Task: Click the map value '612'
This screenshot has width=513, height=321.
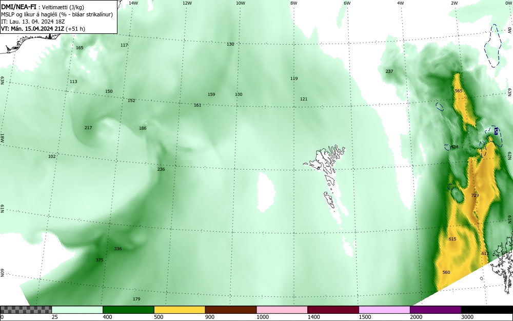Action: (485, 254)
